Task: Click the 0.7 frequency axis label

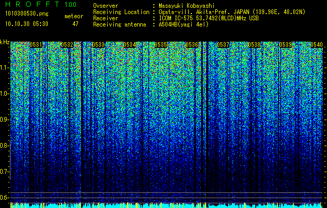Action: pos(5,172)
